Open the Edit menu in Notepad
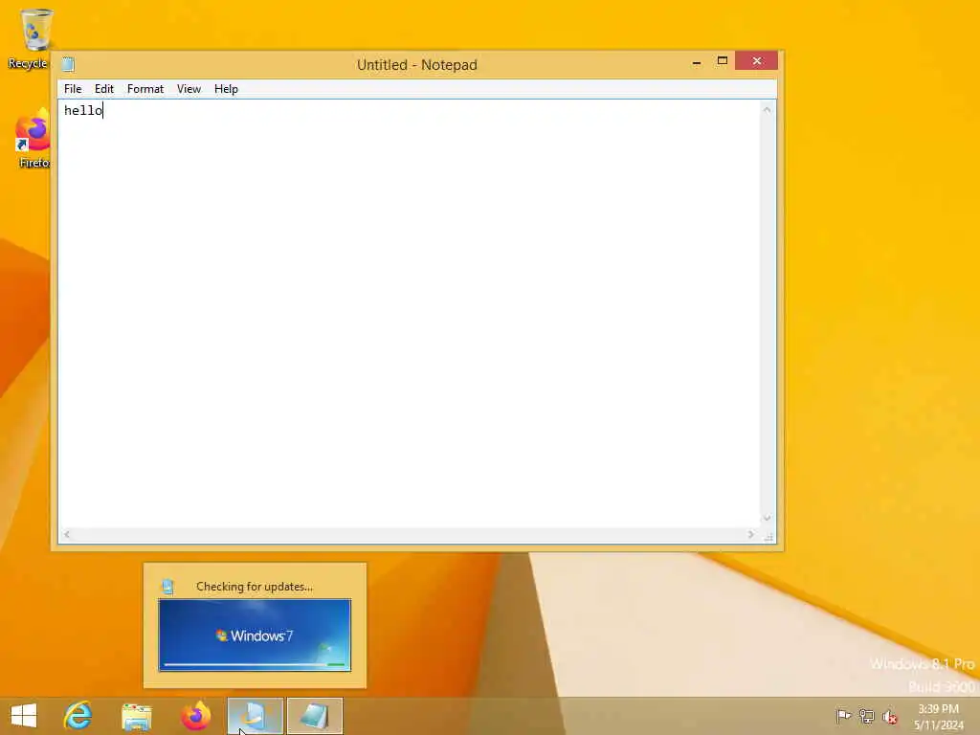Image resolution: width=980 pixels, height=735 pixels. (103, 89)
